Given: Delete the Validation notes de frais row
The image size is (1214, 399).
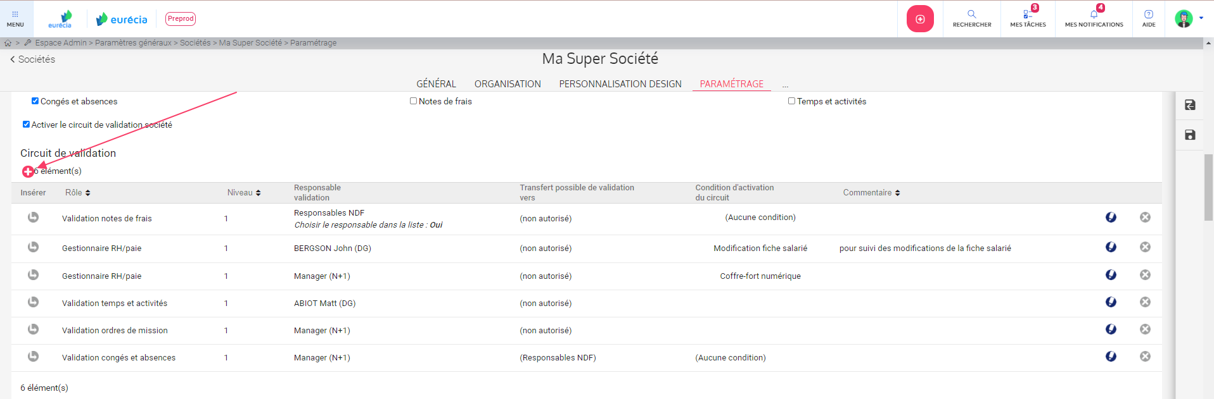Looking at the screenshot, I should tap(1145, 218).
